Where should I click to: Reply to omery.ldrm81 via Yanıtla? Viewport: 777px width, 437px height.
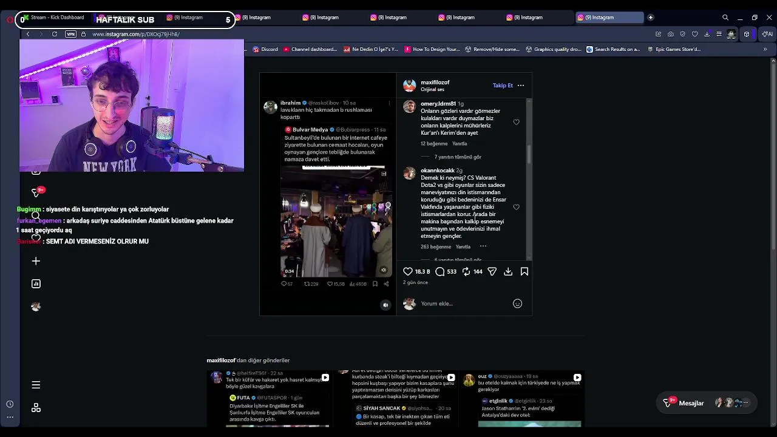460,144
